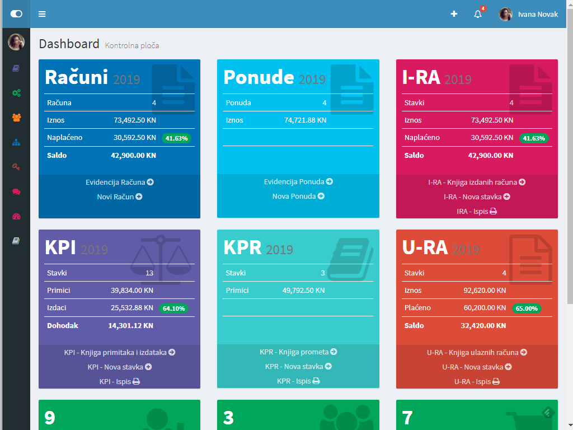
Task: Click the plus icon in top bar
Action: pos(454,14)
